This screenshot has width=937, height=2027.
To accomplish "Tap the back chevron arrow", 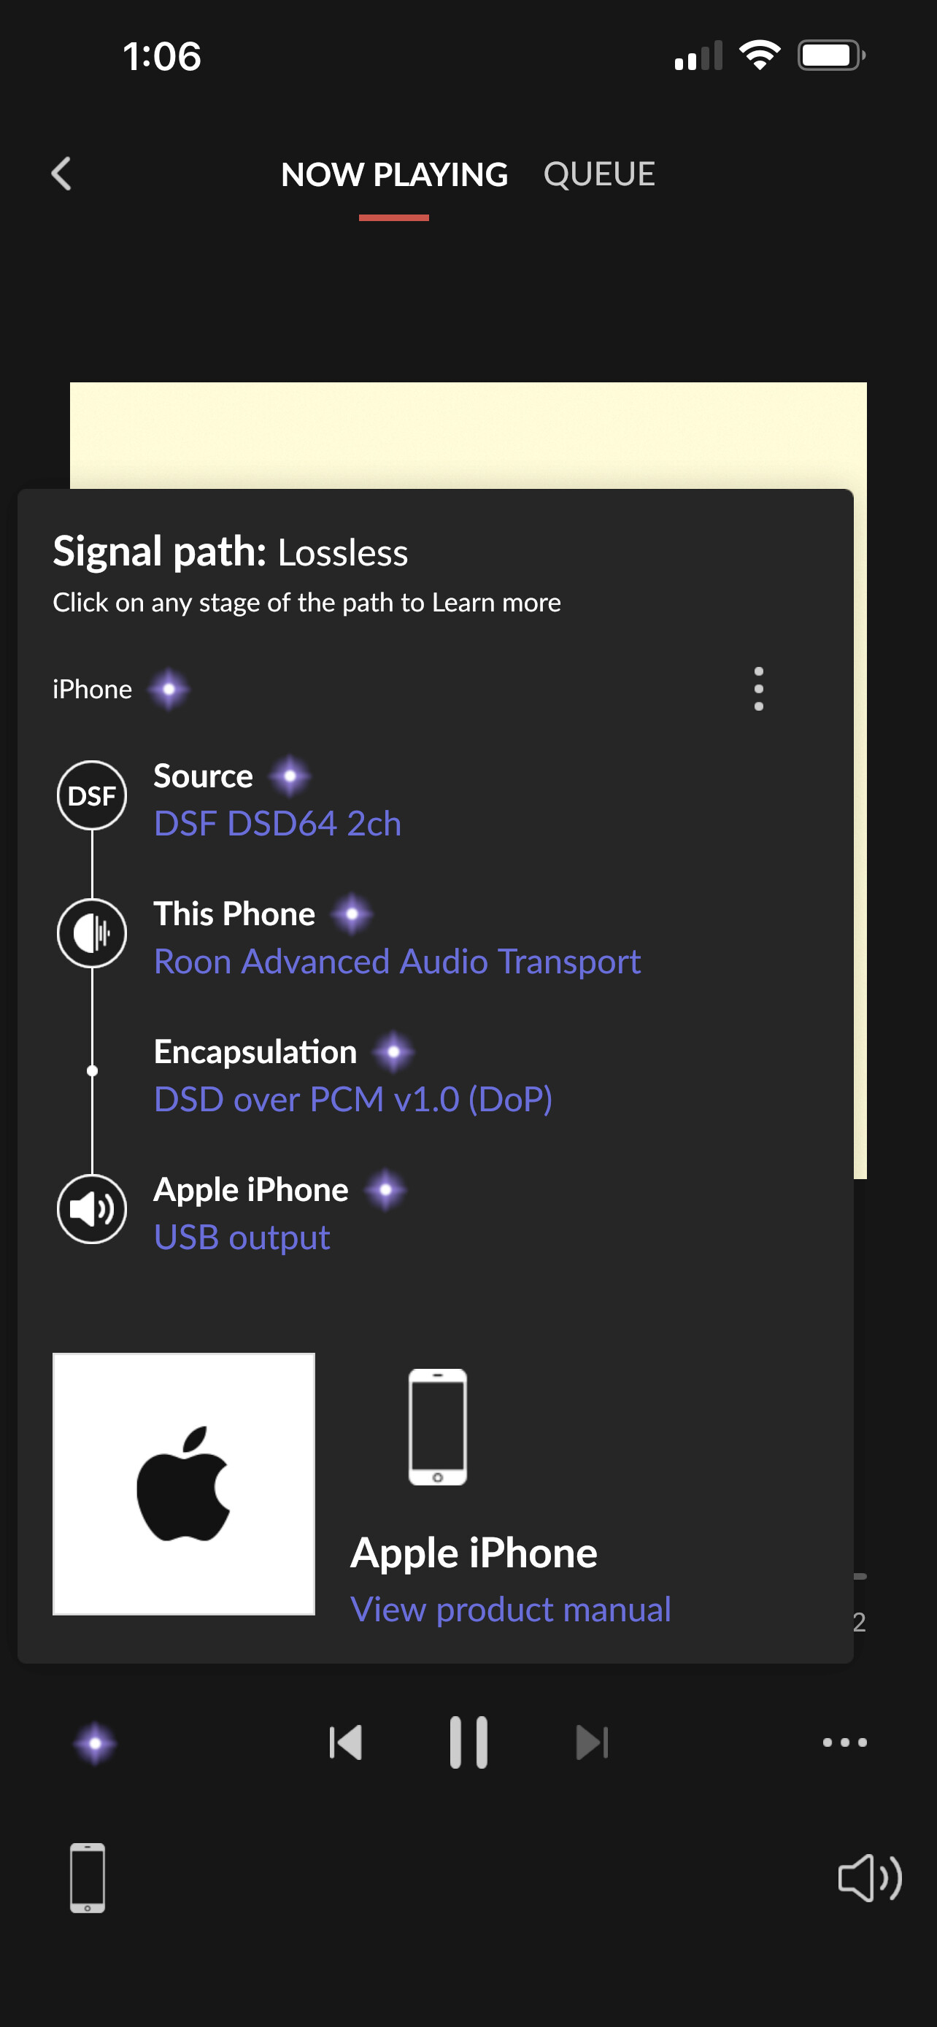I will point(61,174).
